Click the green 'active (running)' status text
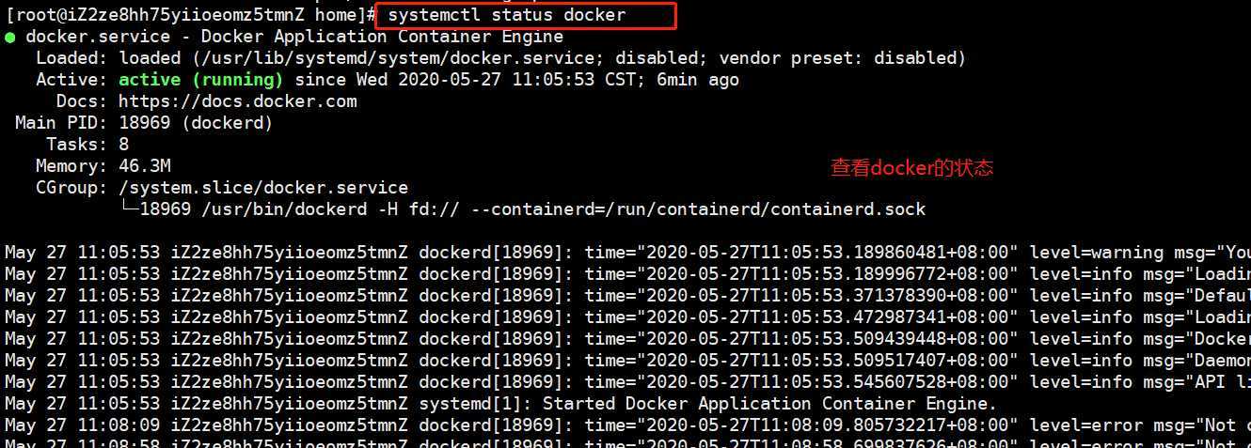1251x448 pixels. 207,80
